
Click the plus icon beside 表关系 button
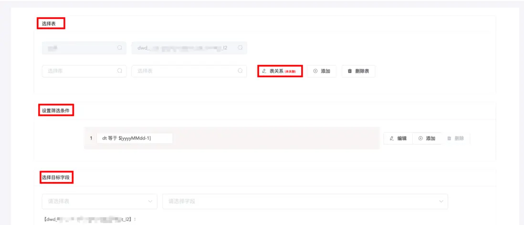click(x=315, y=71)
